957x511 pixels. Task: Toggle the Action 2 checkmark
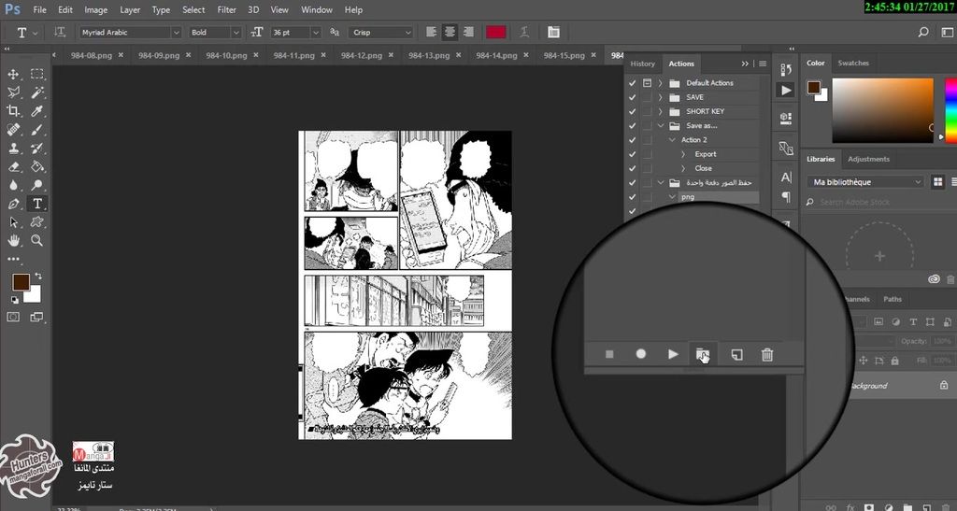point(633,140)
